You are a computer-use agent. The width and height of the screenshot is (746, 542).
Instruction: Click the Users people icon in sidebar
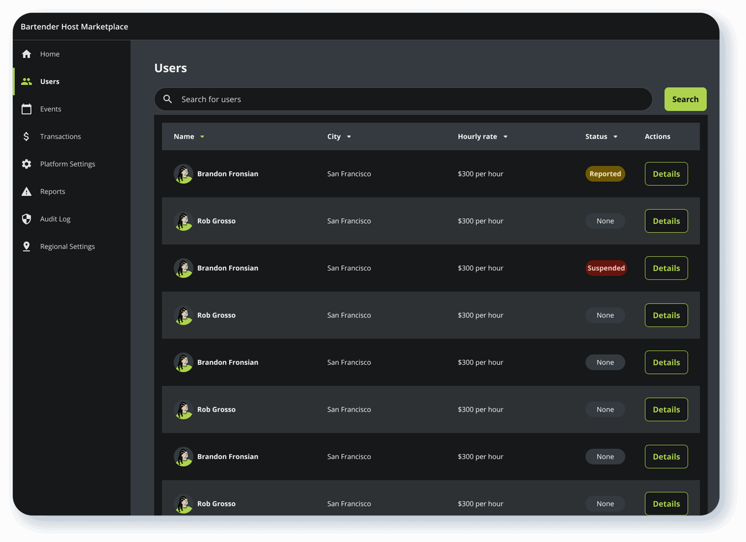[26, 82]
